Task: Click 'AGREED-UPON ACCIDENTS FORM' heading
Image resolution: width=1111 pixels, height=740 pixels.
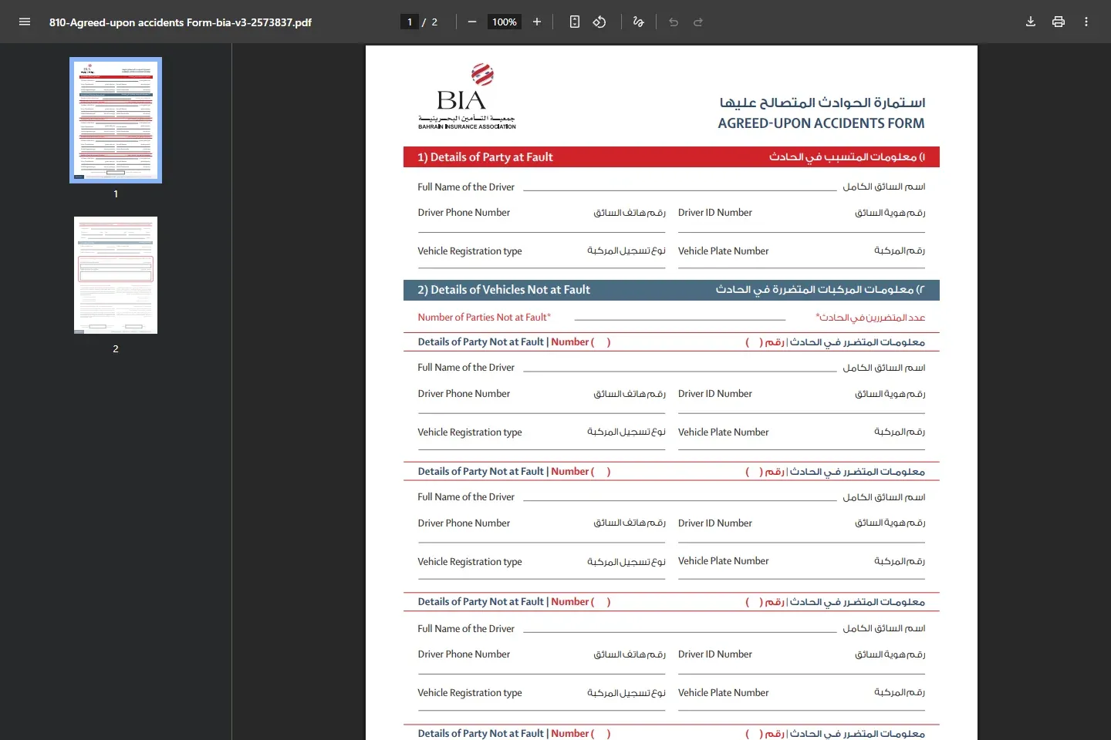Action: point(821,123)
